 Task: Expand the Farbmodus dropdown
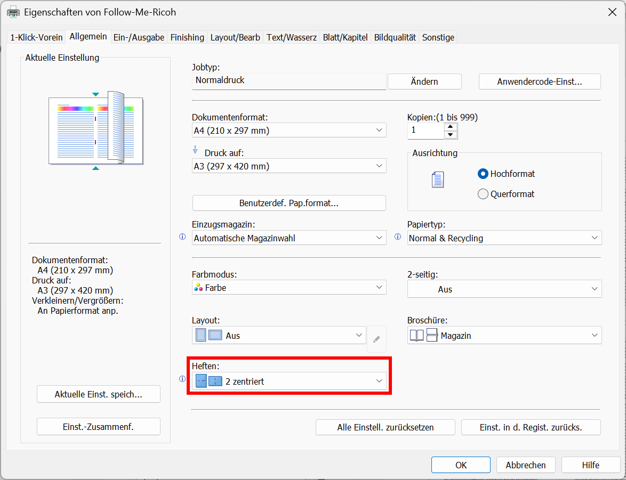click(289, 288)
